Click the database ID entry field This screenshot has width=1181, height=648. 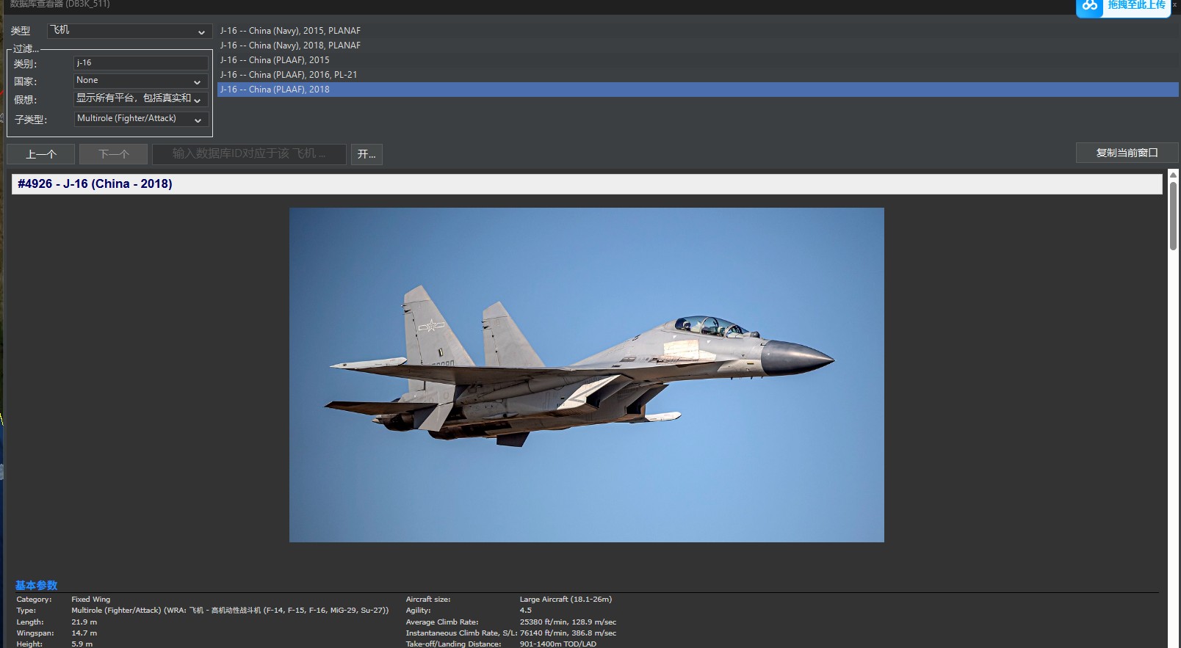pyautogui.click(x=249, y=154)
